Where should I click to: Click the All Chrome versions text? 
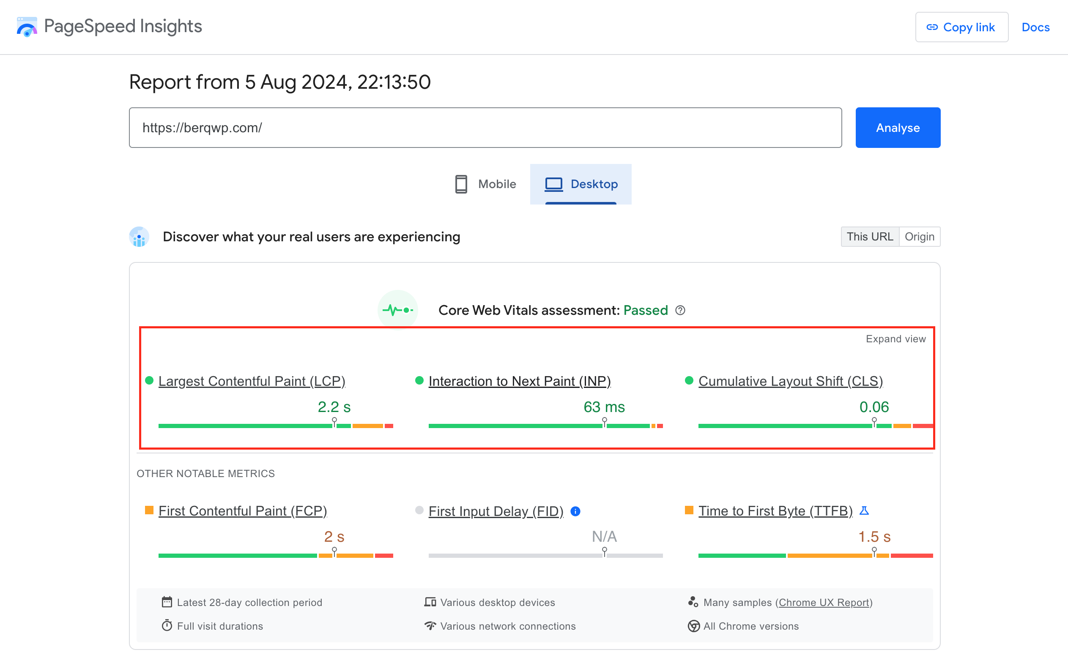click(751, 626)
